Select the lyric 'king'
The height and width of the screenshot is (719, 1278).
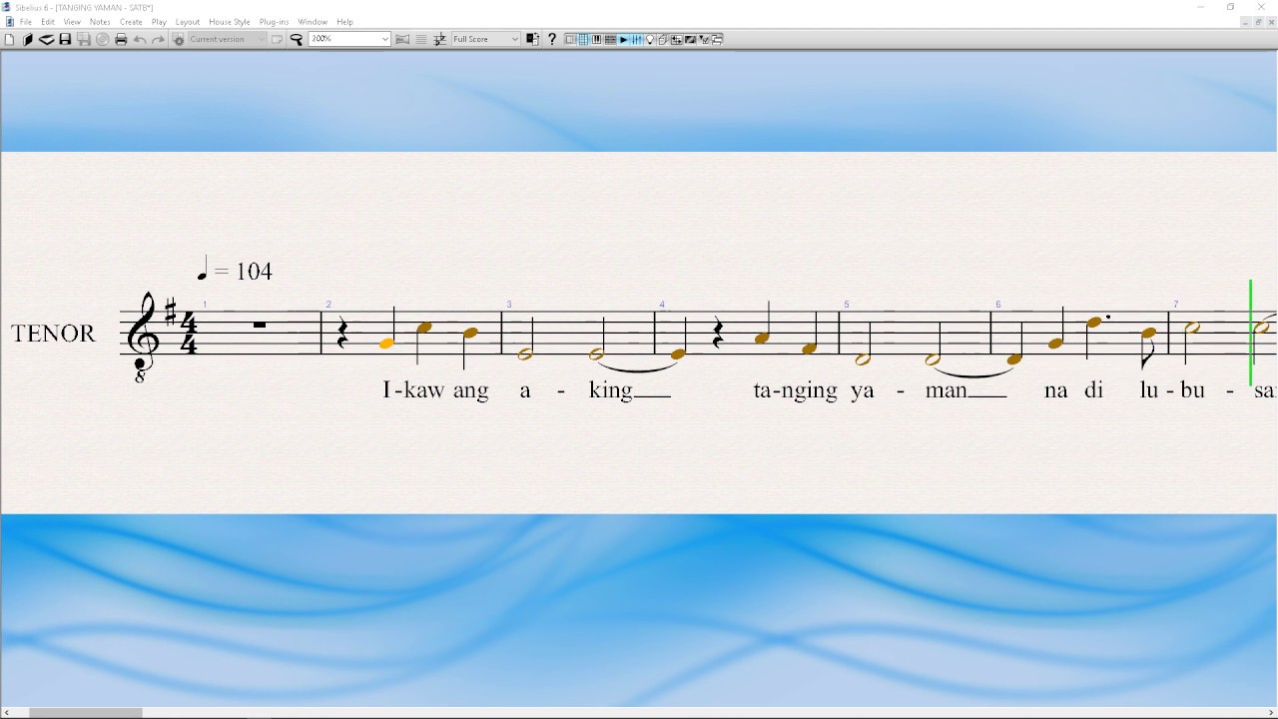(x=611, y=391)
